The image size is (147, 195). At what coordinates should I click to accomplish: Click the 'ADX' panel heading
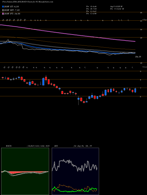(56, 146)
